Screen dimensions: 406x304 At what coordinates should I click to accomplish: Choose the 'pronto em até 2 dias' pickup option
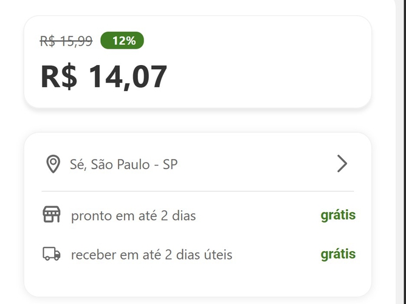[133, 215]
